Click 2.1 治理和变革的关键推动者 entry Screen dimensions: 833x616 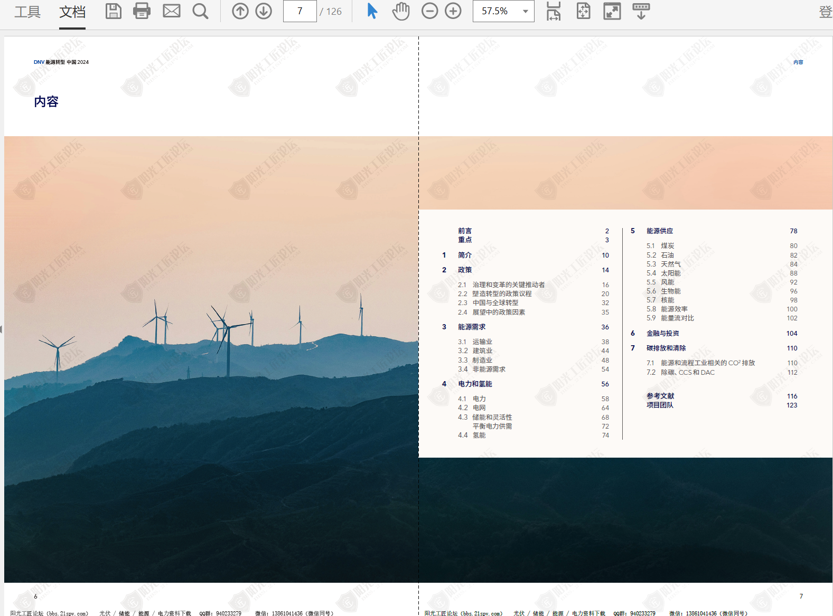(x=501, y=285)
